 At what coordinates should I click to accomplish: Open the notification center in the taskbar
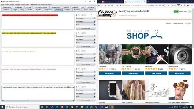click(x=191, y=107)
